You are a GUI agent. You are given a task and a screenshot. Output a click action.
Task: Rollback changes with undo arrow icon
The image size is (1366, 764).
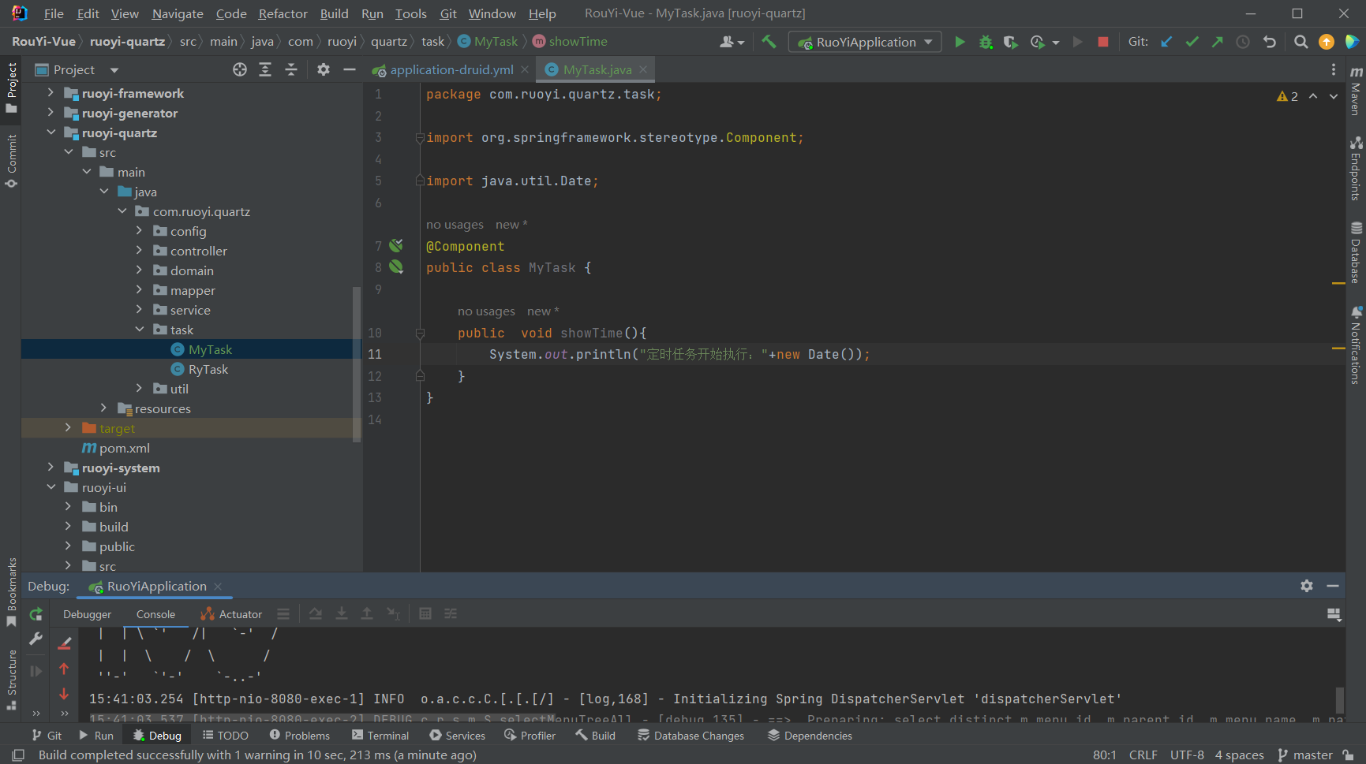[x=1269, y=42]
